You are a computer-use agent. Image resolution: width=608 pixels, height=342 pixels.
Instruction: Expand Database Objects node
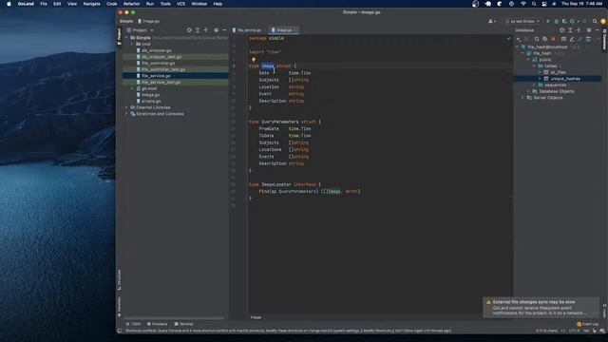(528, 91)
